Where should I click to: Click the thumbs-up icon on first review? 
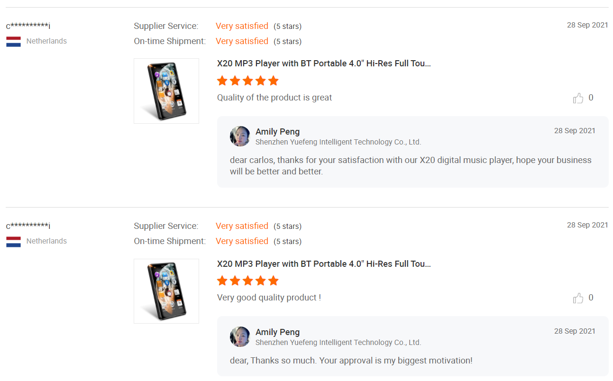[578, 98]
